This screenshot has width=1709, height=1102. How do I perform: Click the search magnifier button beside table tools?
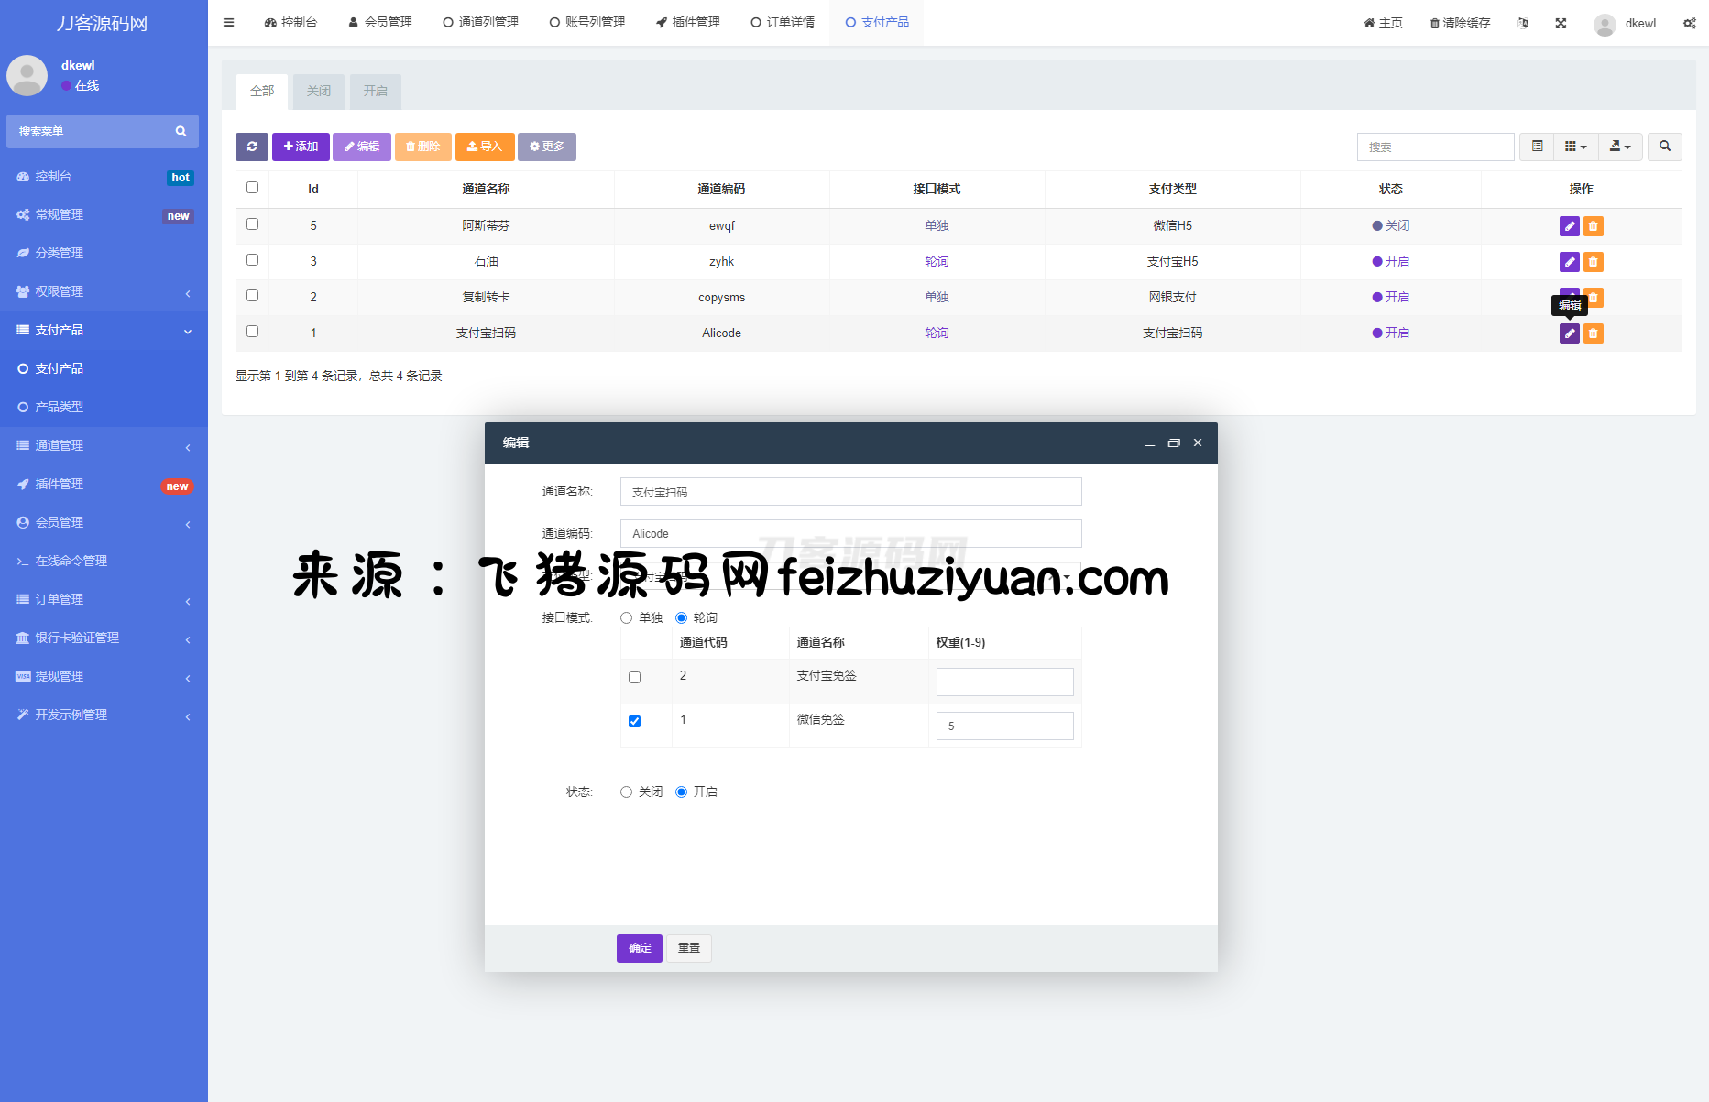pos(1664,147)
